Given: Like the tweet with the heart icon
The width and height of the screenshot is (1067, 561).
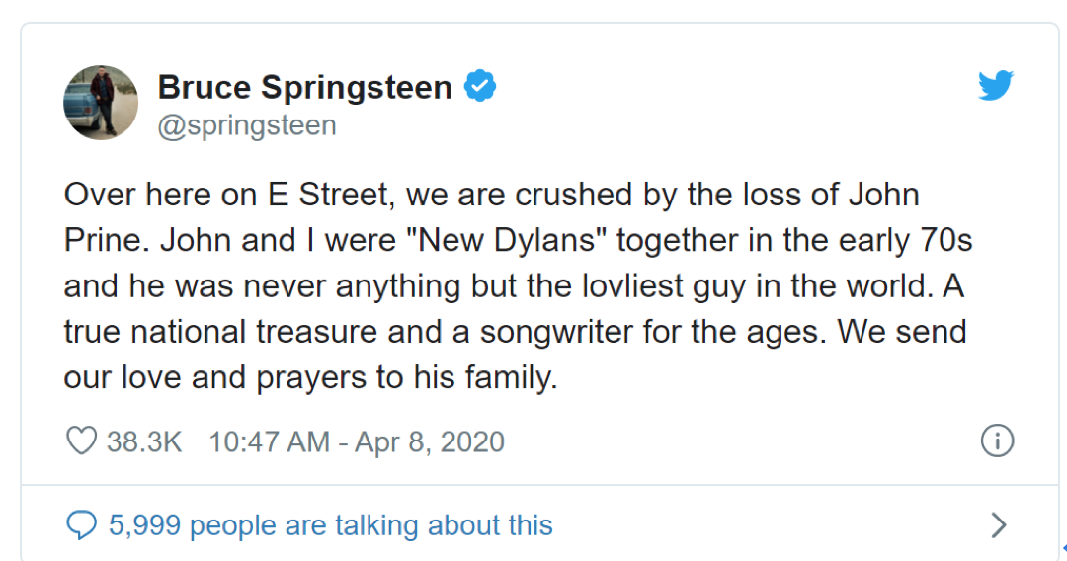Looking at the screenshot, I should [80, 441].
